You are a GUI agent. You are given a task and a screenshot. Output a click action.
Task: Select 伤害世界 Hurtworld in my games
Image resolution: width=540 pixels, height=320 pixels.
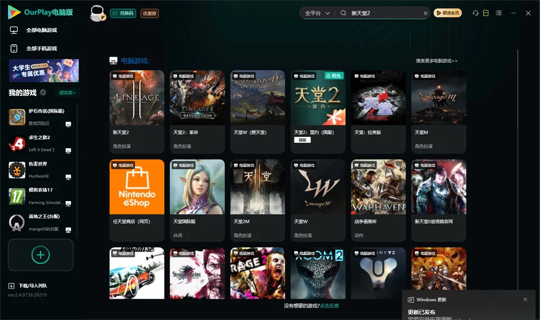tap(42, 170)
